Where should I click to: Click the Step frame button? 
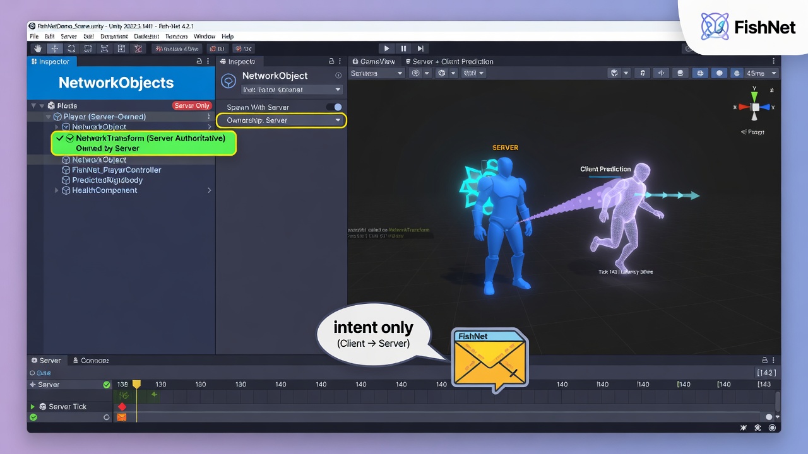(x=421, y=49)
